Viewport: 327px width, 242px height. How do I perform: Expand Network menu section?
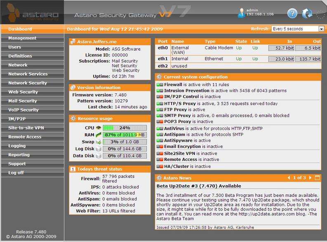click(32, 65)
